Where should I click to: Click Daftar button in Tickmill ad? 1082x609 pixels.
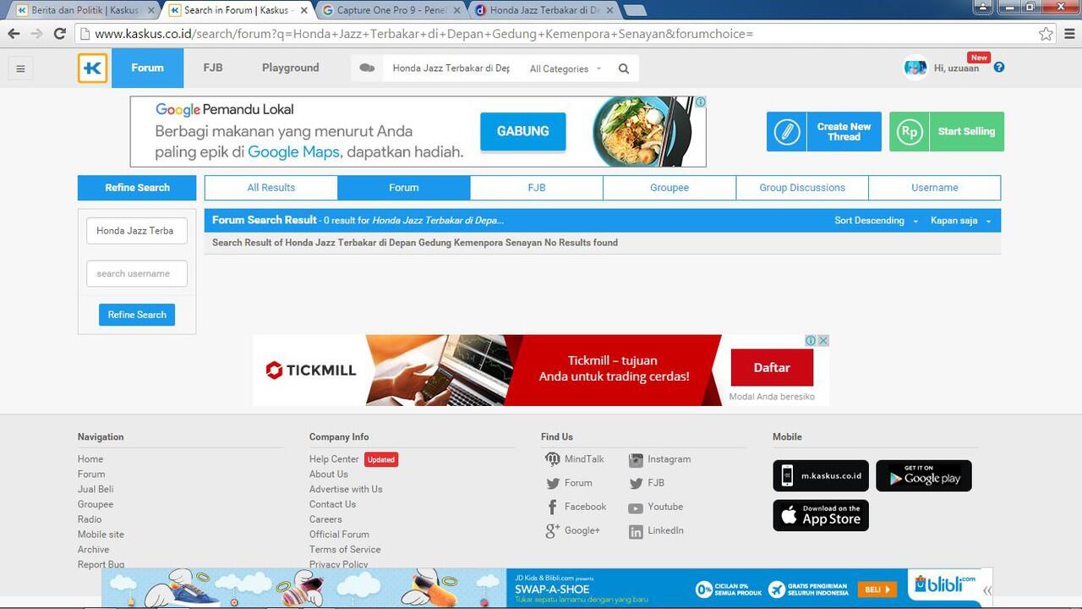click(x=772, y=368)
